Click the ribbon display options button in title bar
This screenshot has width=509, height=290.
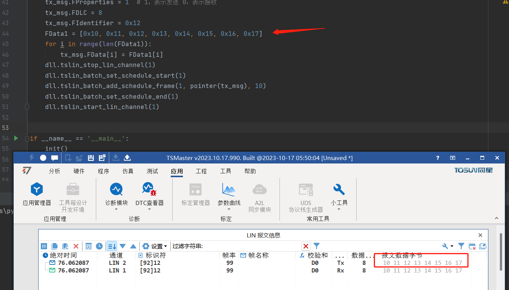452,158
